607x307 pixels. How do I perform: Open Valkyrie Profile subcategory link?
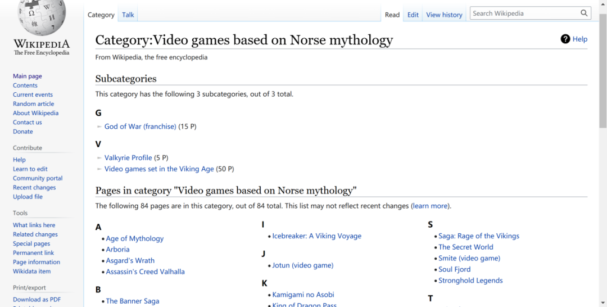click(x=128, y=158)
